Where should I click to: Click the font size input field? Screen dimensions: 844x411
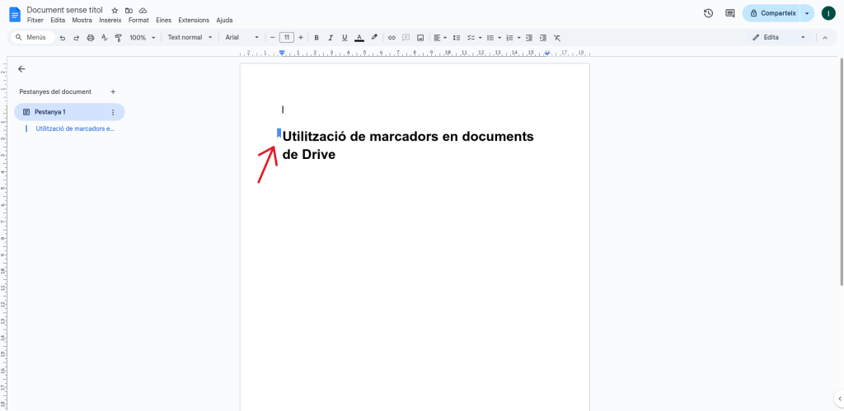(286, 38)
